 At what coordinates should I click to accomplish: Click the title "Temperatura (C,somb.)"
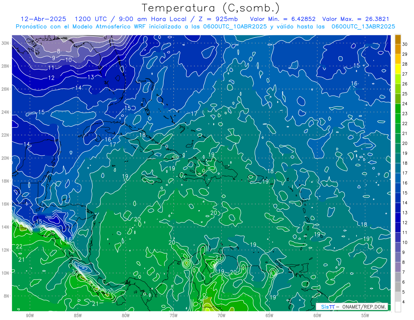click(210, 8)
